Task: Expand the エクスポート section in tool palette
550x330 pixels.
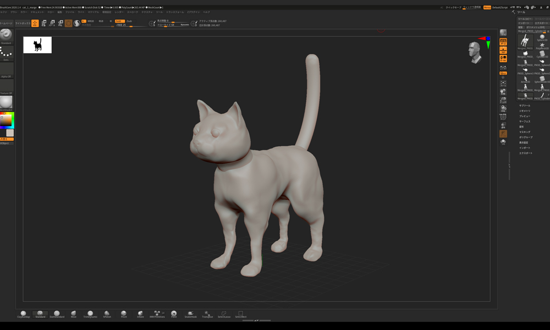Action: 525,153
